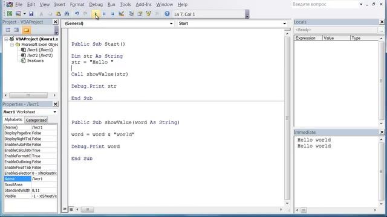Click the Cut scissors icon
387x217 pixels.
[x=41, y=14]
